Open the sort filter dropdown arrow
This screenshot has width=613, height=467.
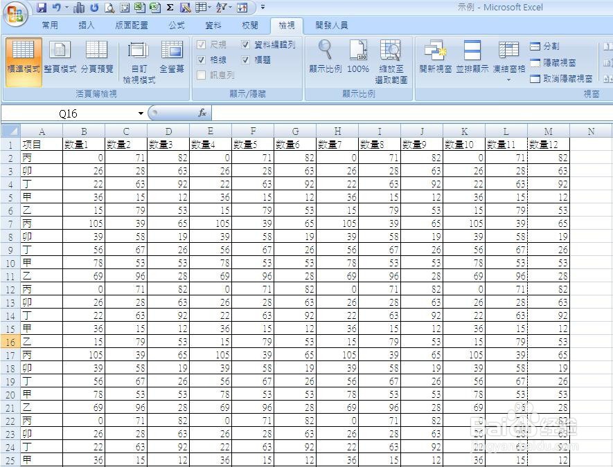[x=231, y=8]
